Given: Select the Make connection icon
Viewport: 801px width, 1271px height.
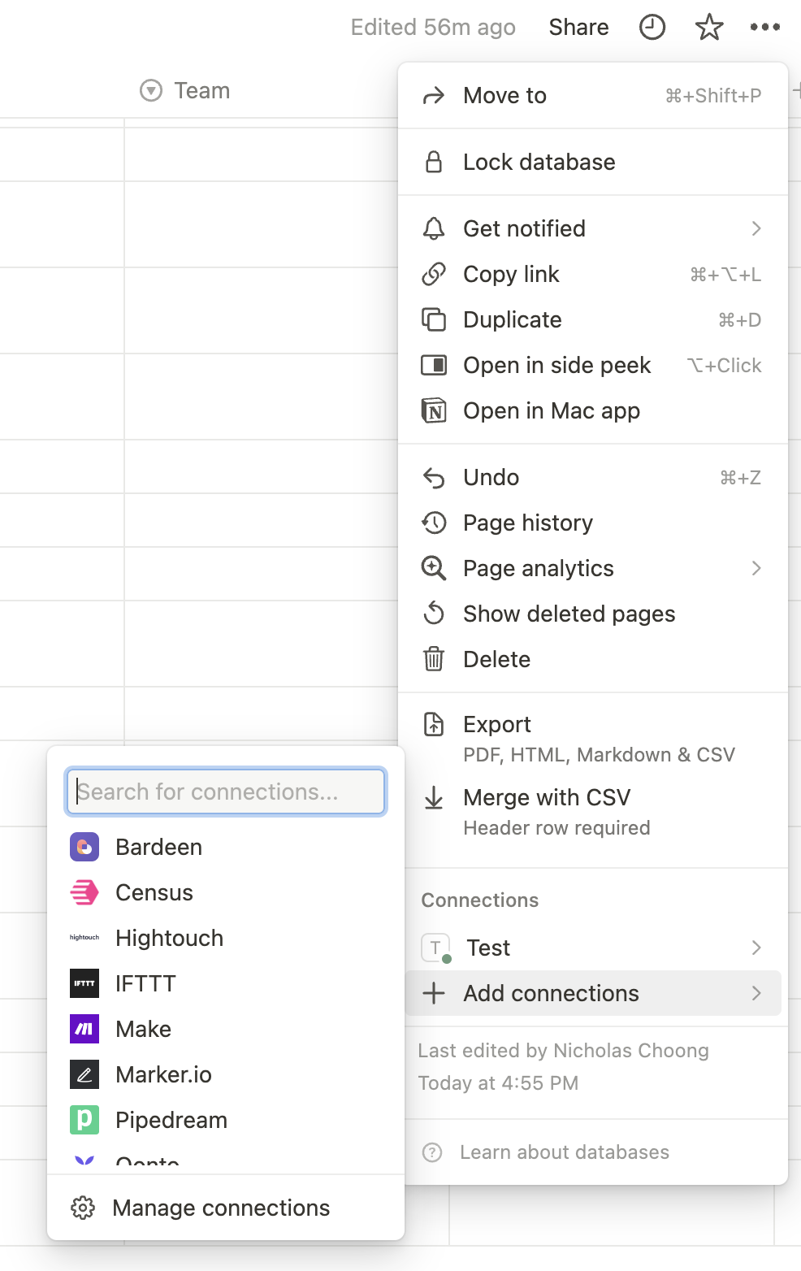Looking at the screenshot, I should [84, 1029].
